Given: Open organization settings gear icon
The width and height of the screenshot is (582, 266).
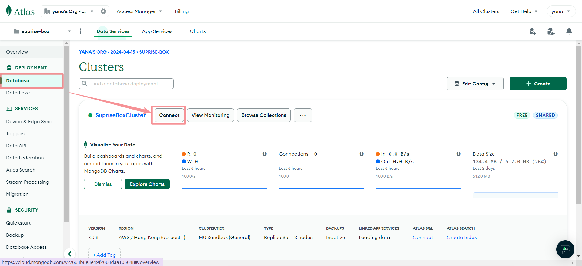Looking at the screenshot, I should tap(103, 11).
